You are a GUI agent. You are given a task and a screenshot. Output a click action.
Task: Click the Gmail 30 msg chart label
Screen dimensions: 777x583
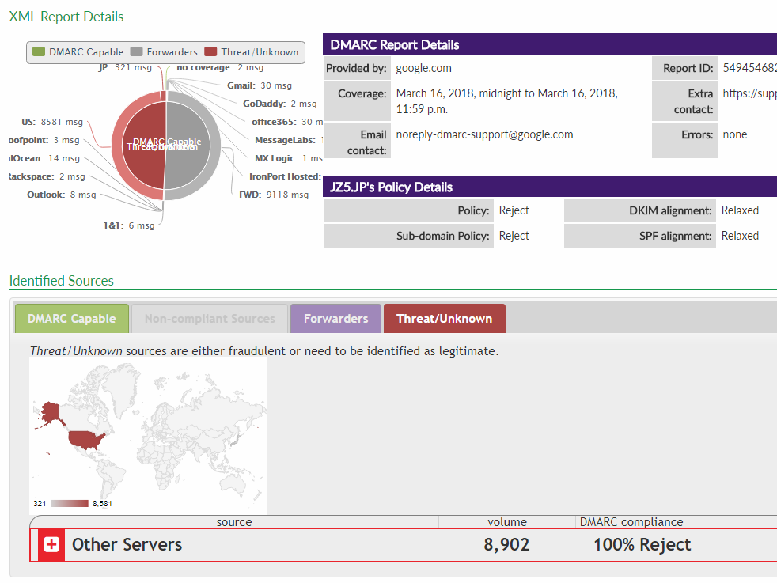pyautogui.click(x=260, y=85)
